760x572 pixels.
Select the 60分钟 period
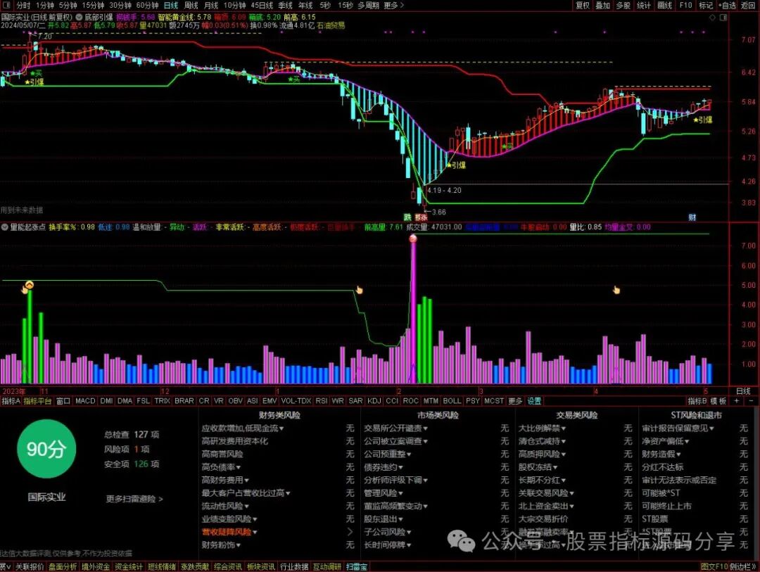point(147,6)
